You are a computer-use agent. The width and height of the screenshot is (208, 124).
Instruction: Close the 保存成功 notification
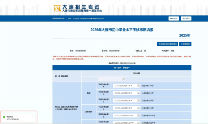(33, 117)
